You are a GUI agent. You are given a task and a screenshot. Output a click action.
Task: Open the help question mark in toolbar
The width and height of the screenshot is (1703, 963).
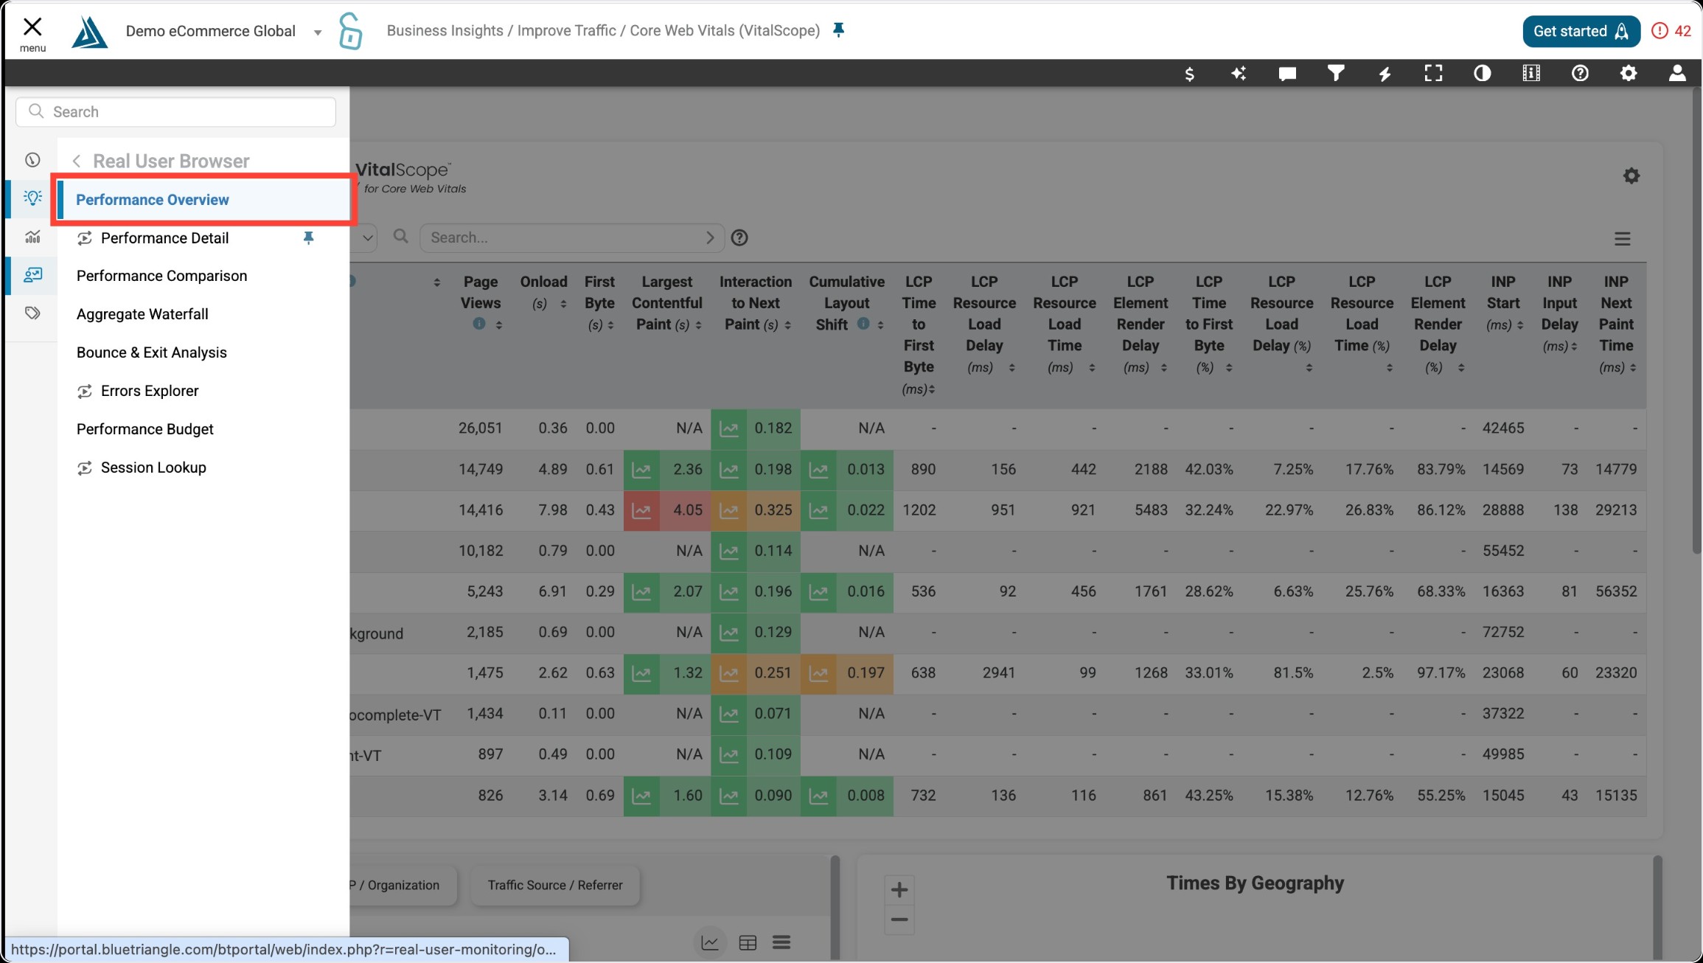(x=1580, y=73)
